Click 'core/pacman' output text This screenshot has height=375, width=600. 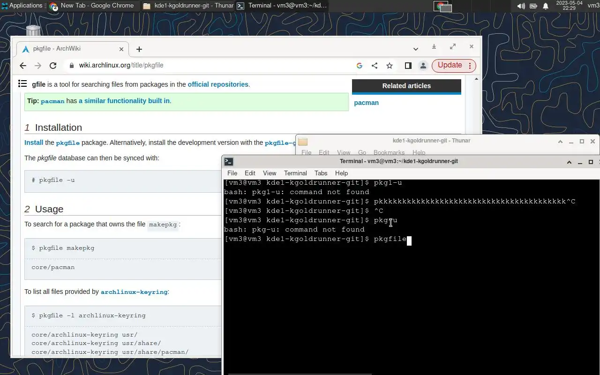tap(53, 267)
